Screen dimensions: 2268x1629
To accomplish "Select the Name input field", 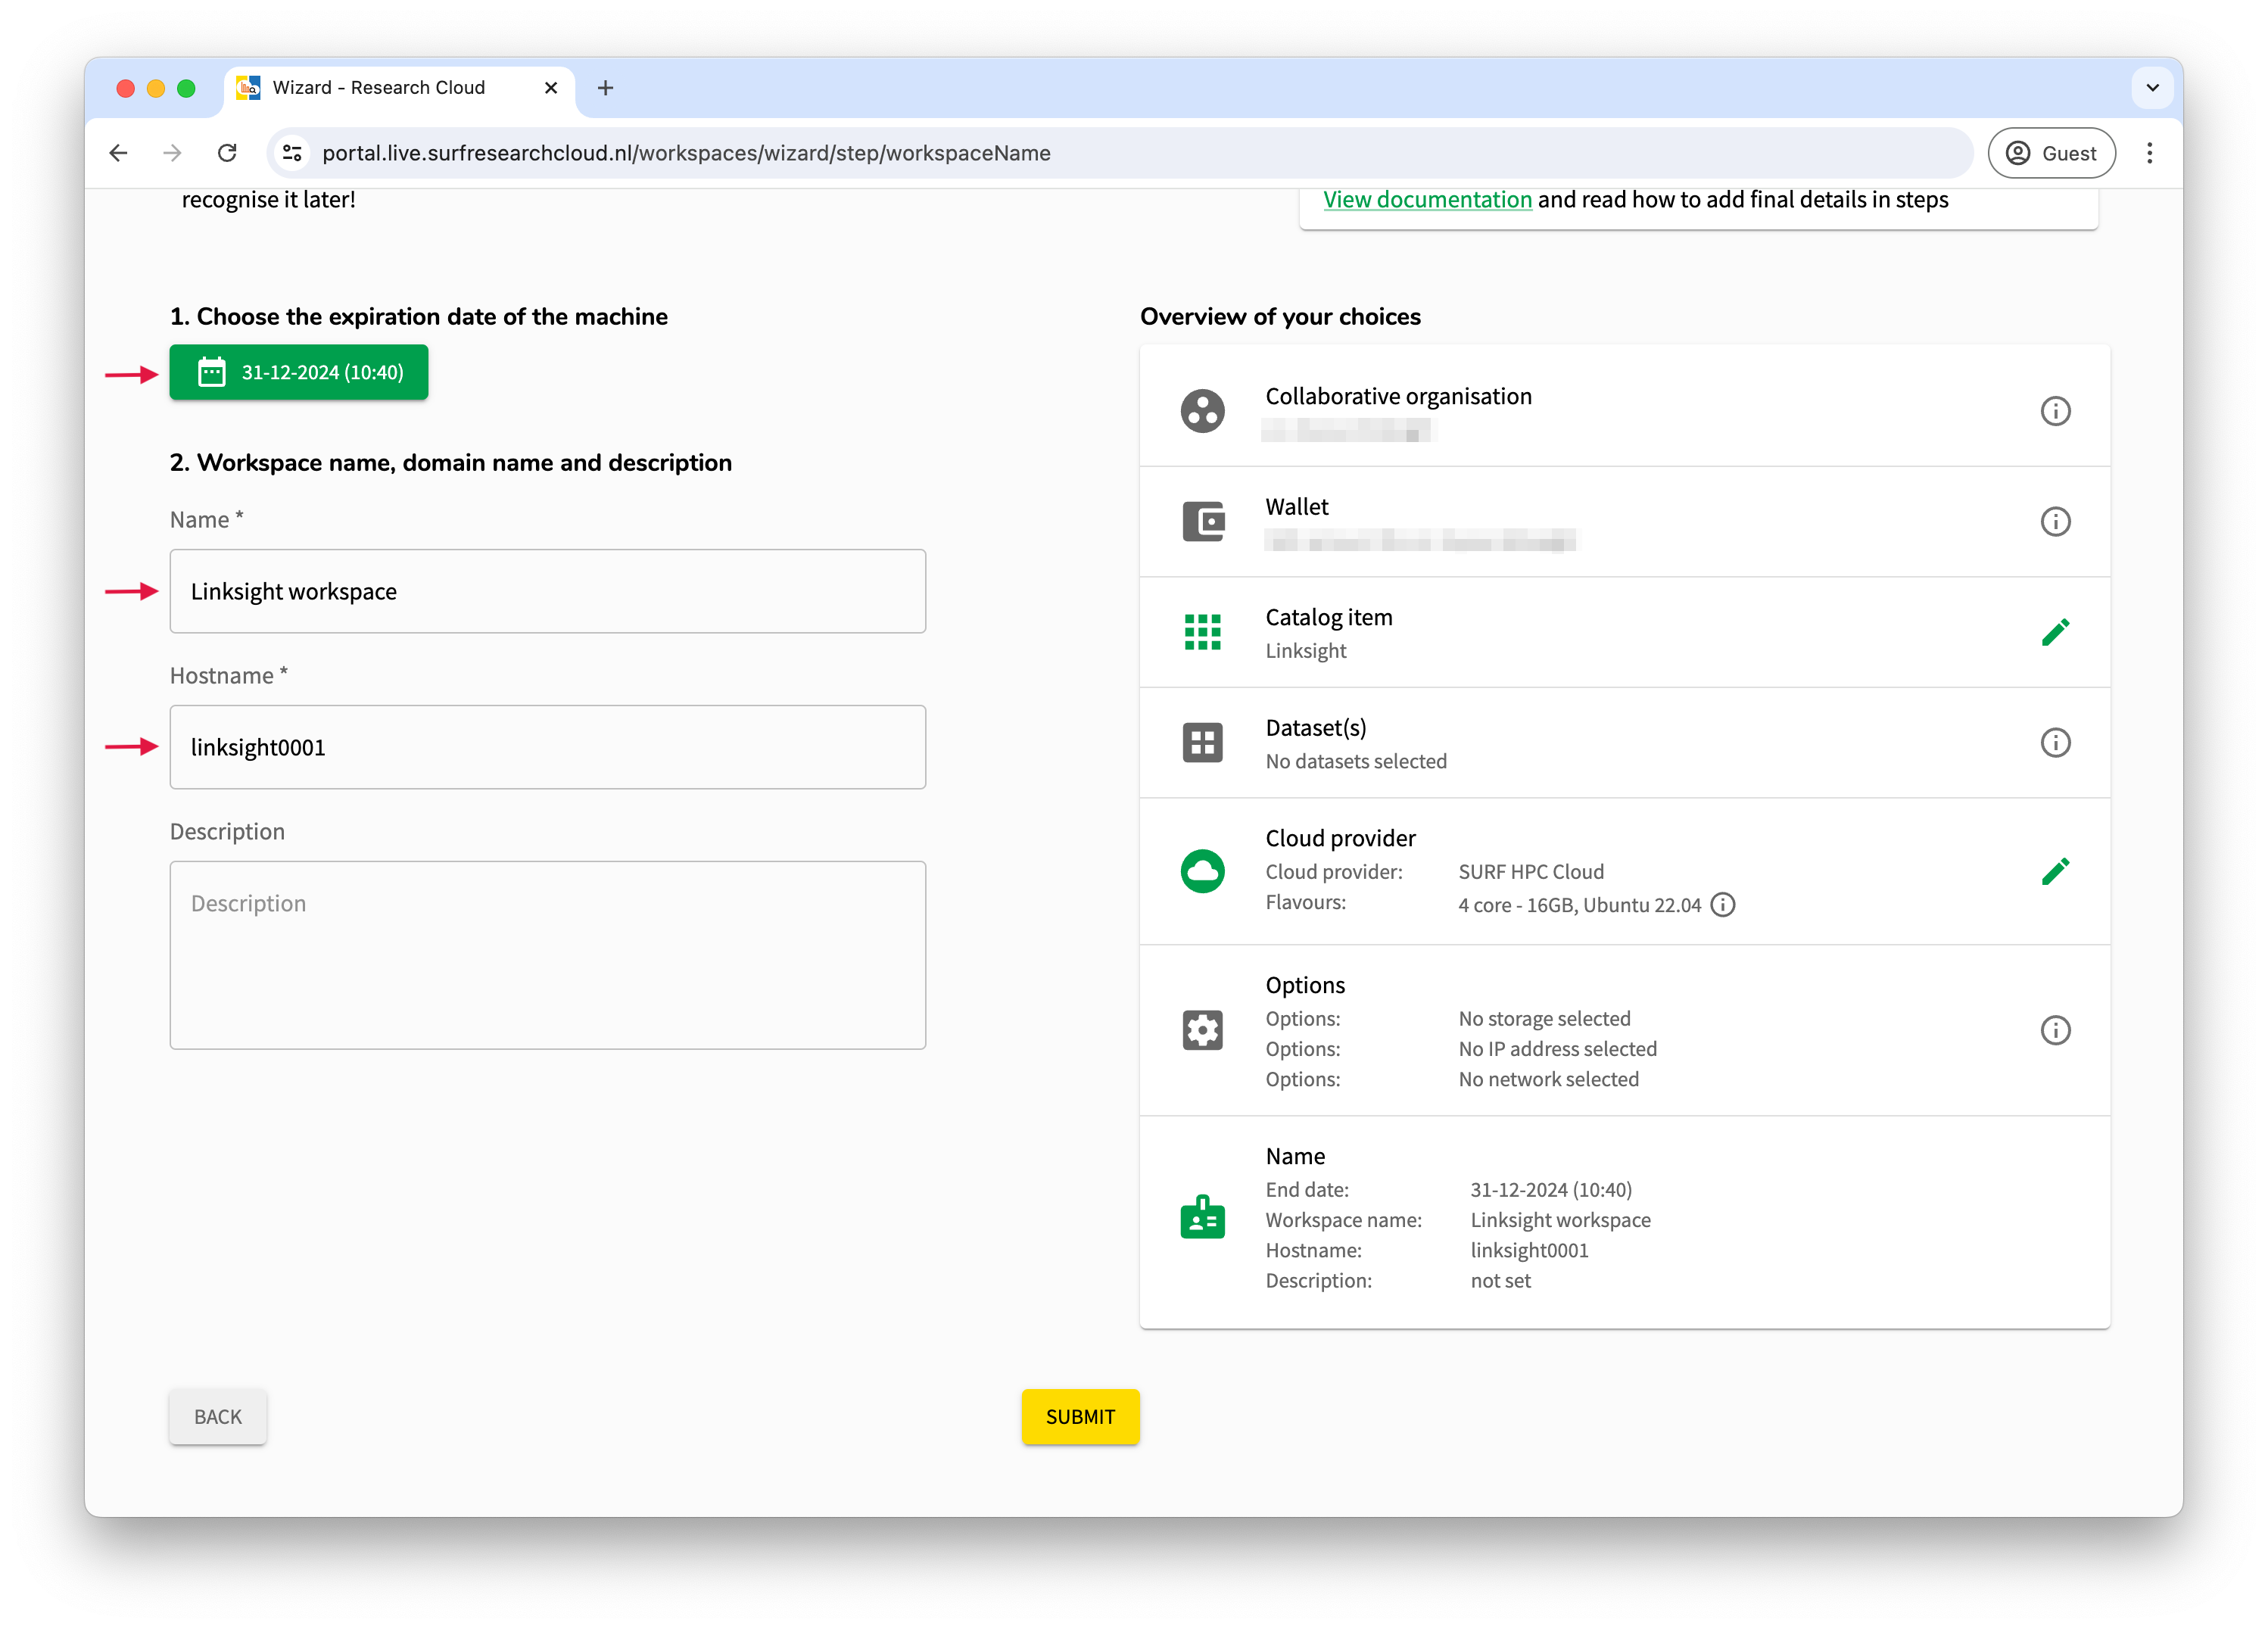I will tap(547, 590).
